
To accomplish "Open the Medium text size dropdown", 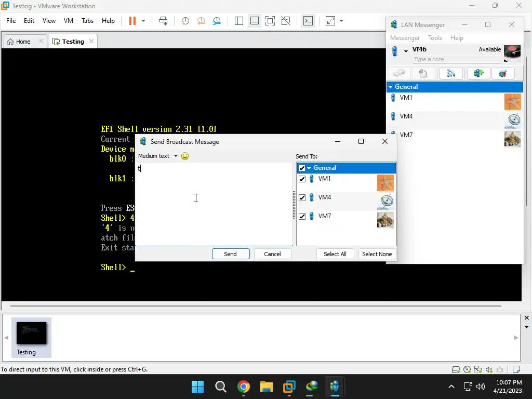I will pyautogui.click(x=158, y=156).
